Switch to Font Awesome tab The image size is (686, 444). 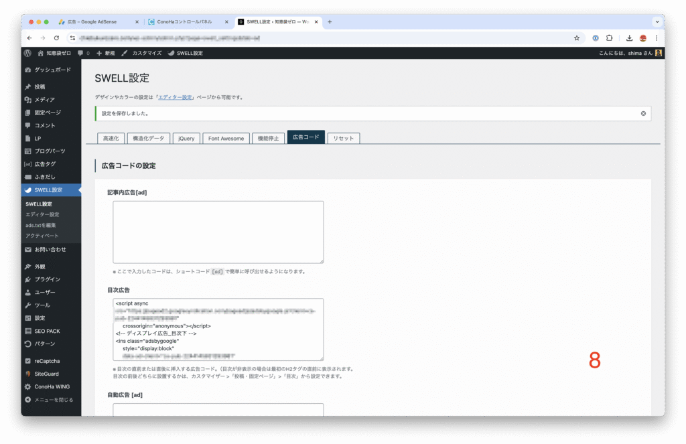point(226,138)
